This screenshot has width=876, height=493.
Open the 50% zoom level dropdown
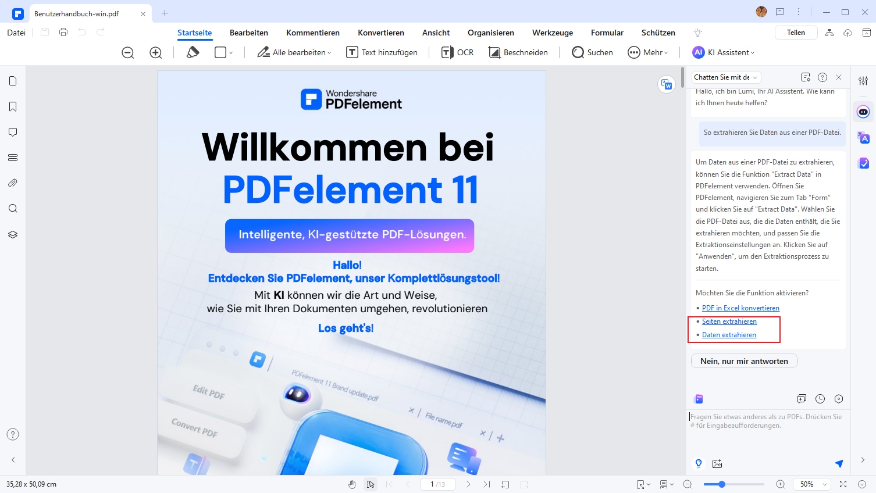pos(813,484)
